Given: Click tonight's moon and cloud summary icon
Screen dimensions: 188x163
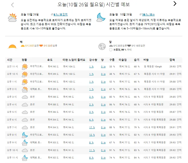Looking at the screenshot, I should [x=101, y=17].
